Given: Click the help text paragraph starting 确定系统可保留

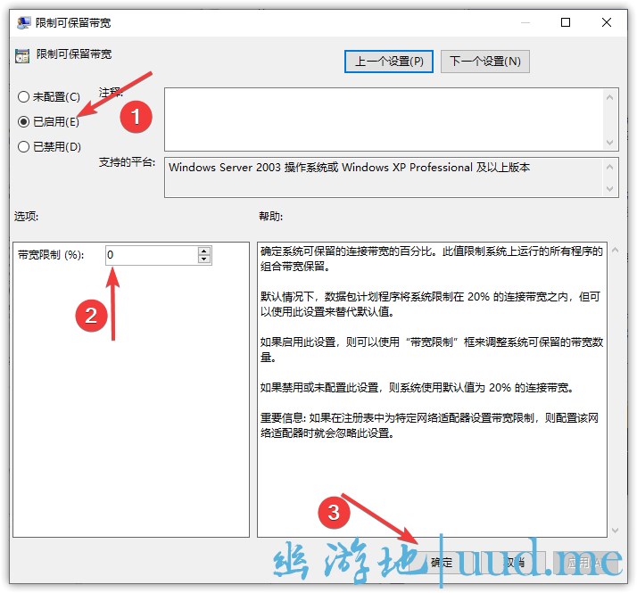Looking at the screenshot, I should pos(432,259).
